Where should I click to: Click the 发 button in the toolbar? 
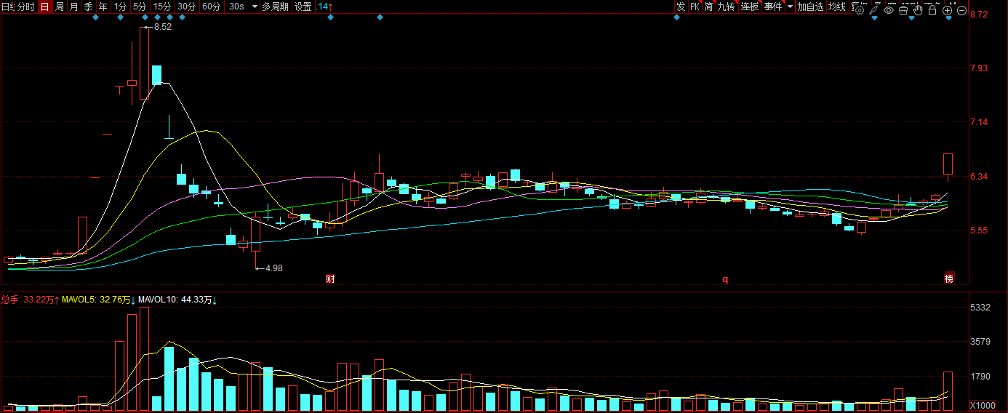coord(680,7)
